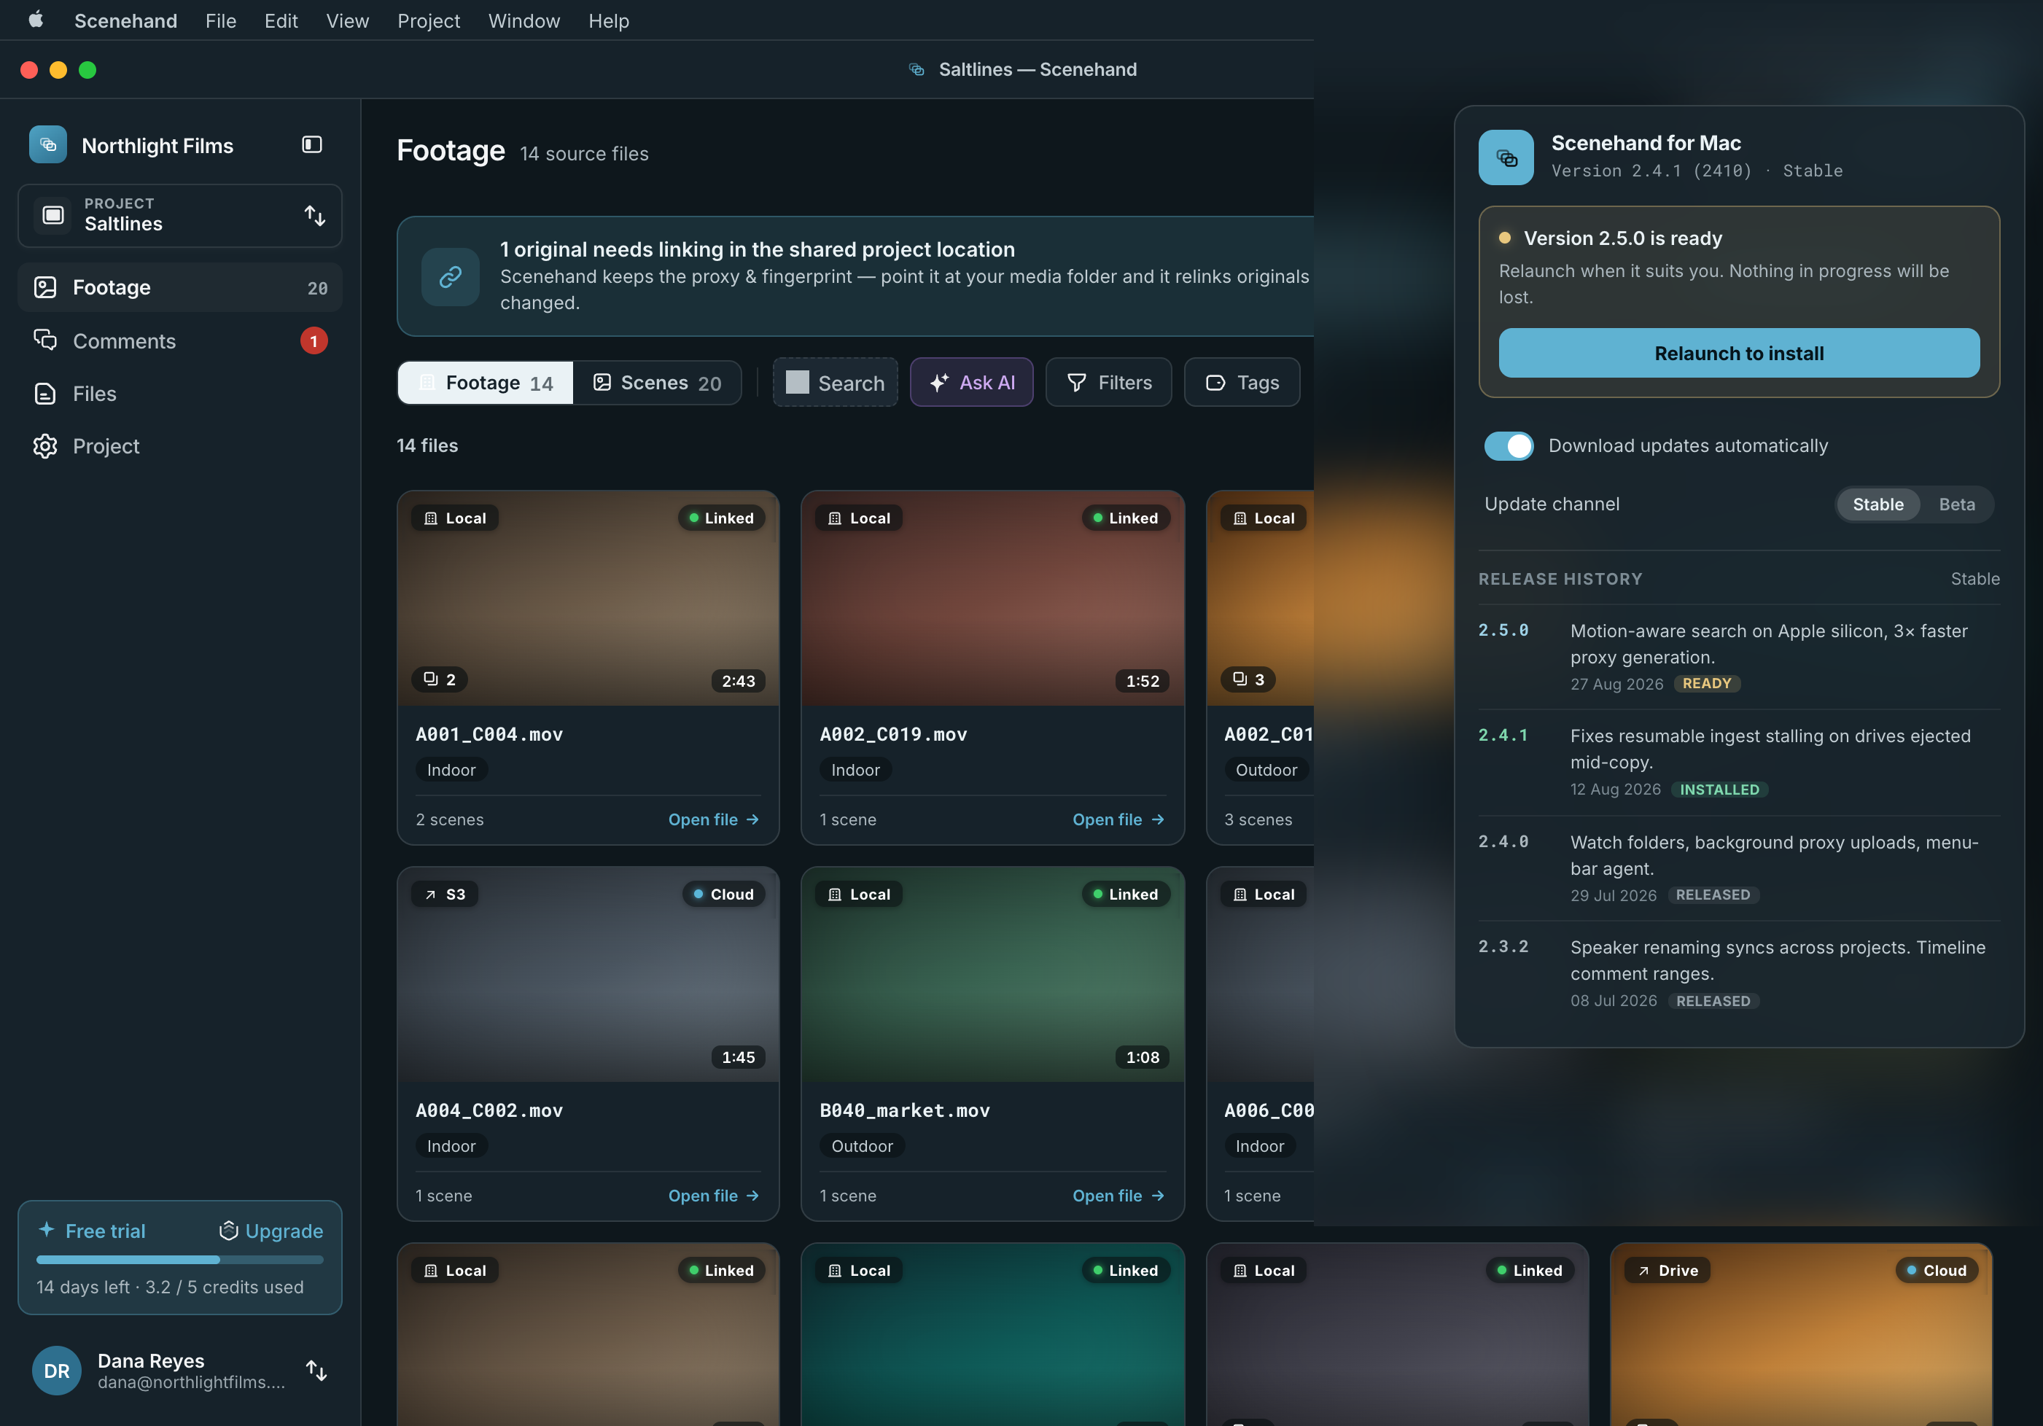Click the trial credits progress bar

[x=180, y=1260]
